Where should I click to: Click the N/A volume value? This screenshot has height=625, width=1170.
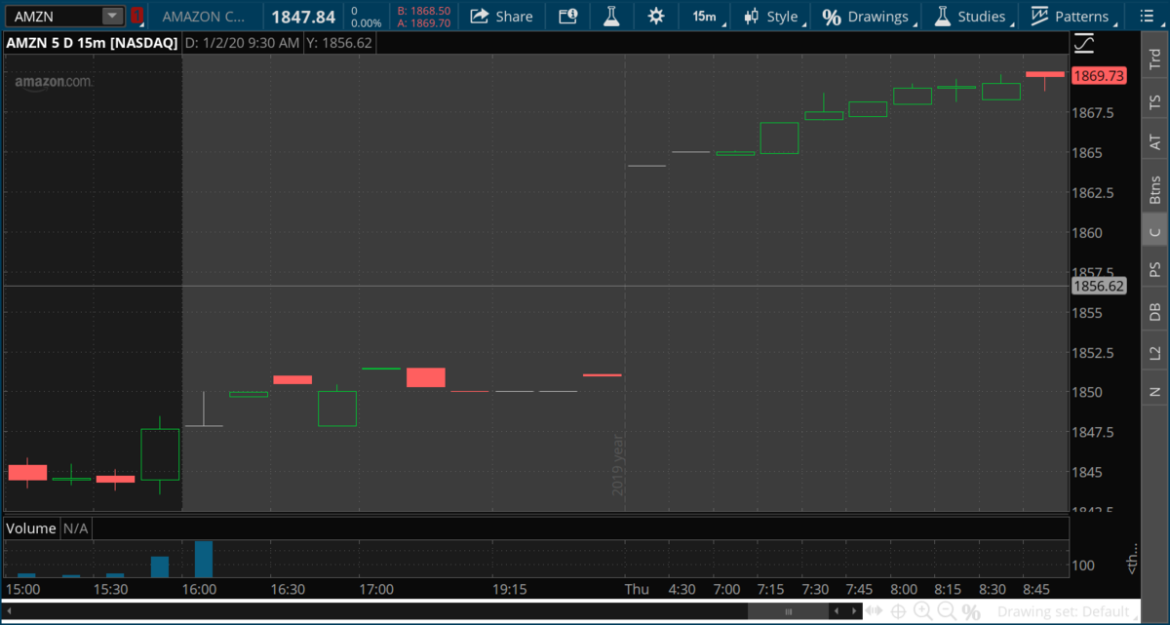77,528
